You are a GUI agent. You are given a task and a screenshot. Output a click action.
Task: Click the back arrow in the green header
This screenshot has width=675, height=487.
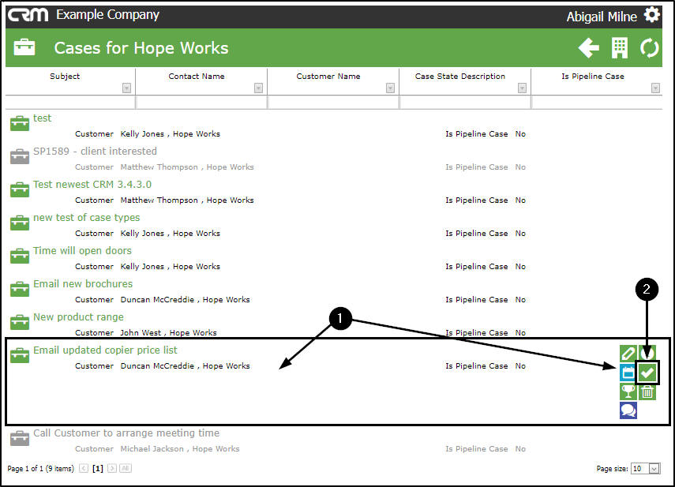588,48
